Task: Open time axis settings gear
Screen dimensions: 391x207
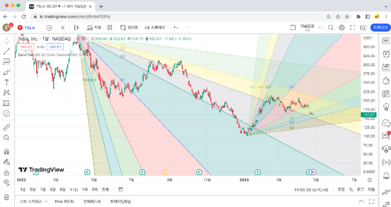Action: click(x=369, y=180)
